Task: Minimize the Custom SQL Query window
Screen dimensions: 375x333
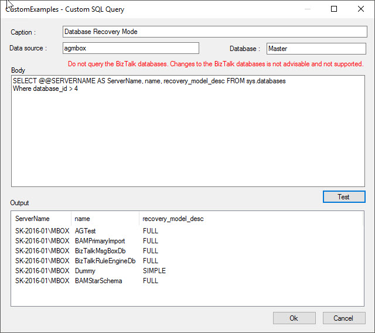Action: pyautogui.click(x=306, y=9)
